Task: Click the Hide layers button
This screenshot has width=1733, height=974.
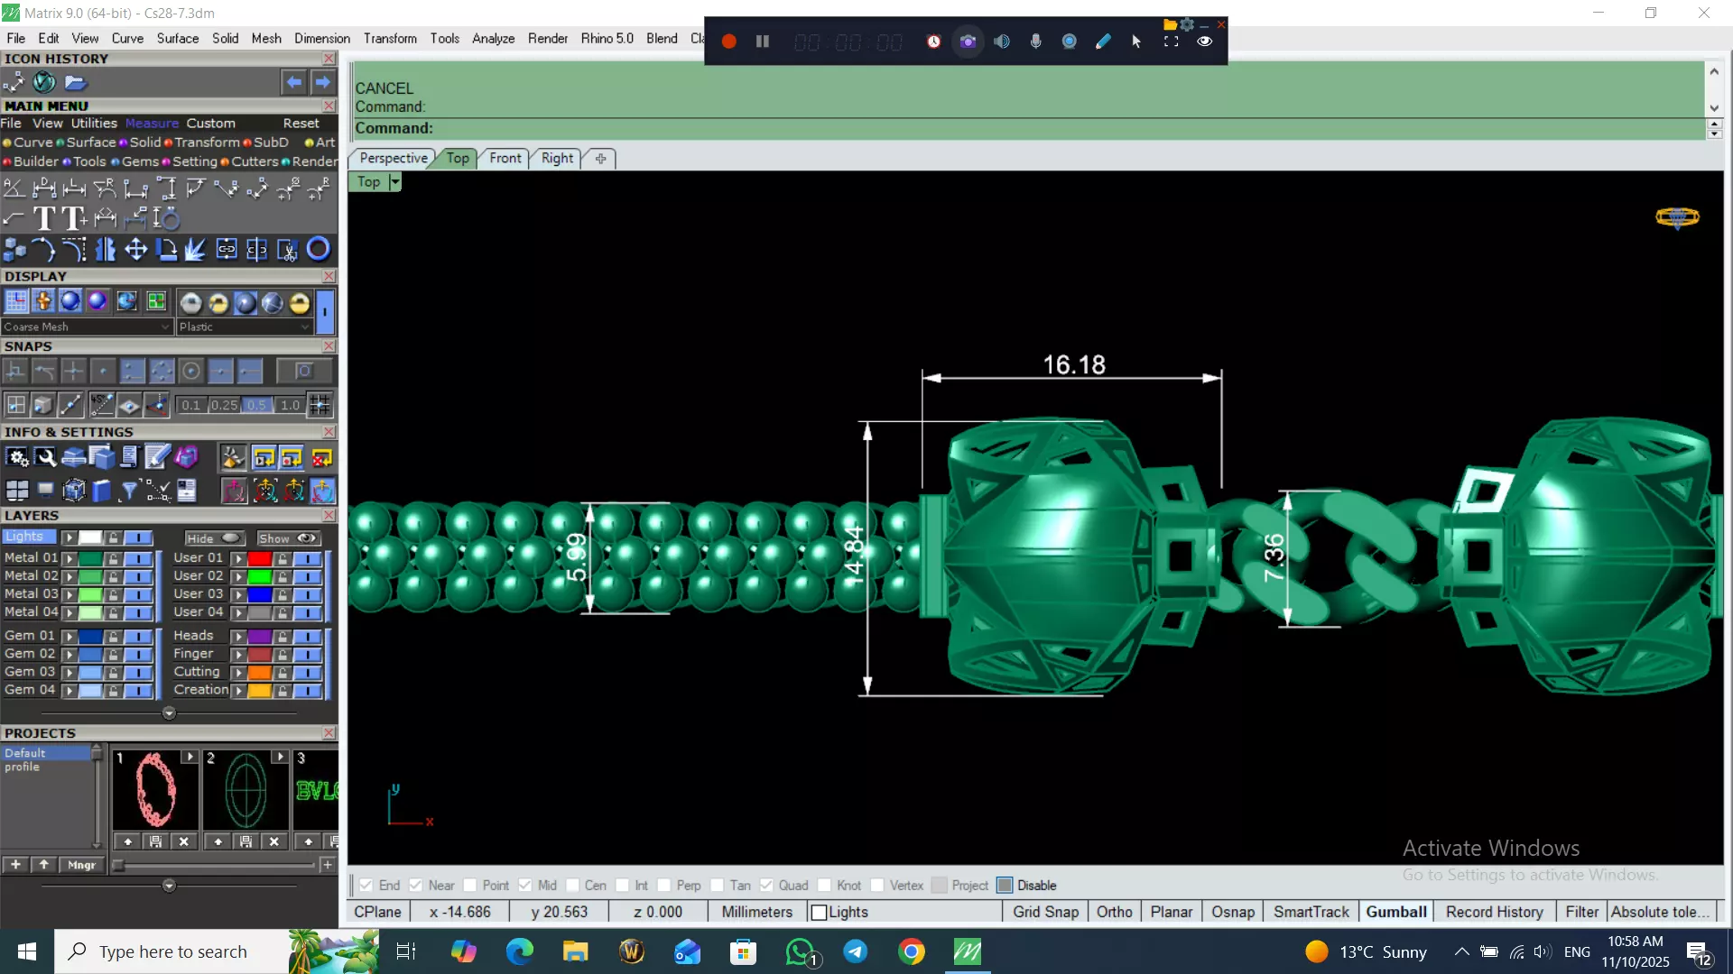Action: (x=214, y=538)
